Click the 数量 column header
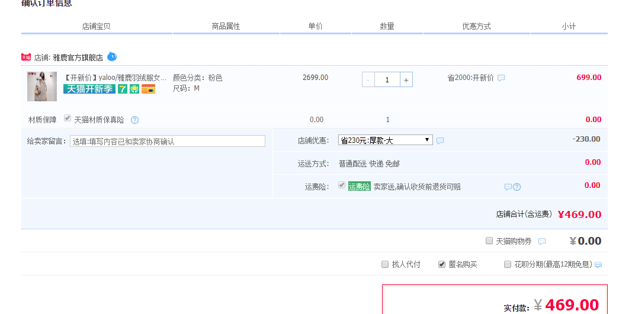The height and width of the screenshot is (314, 619). (x=387, y=27)
